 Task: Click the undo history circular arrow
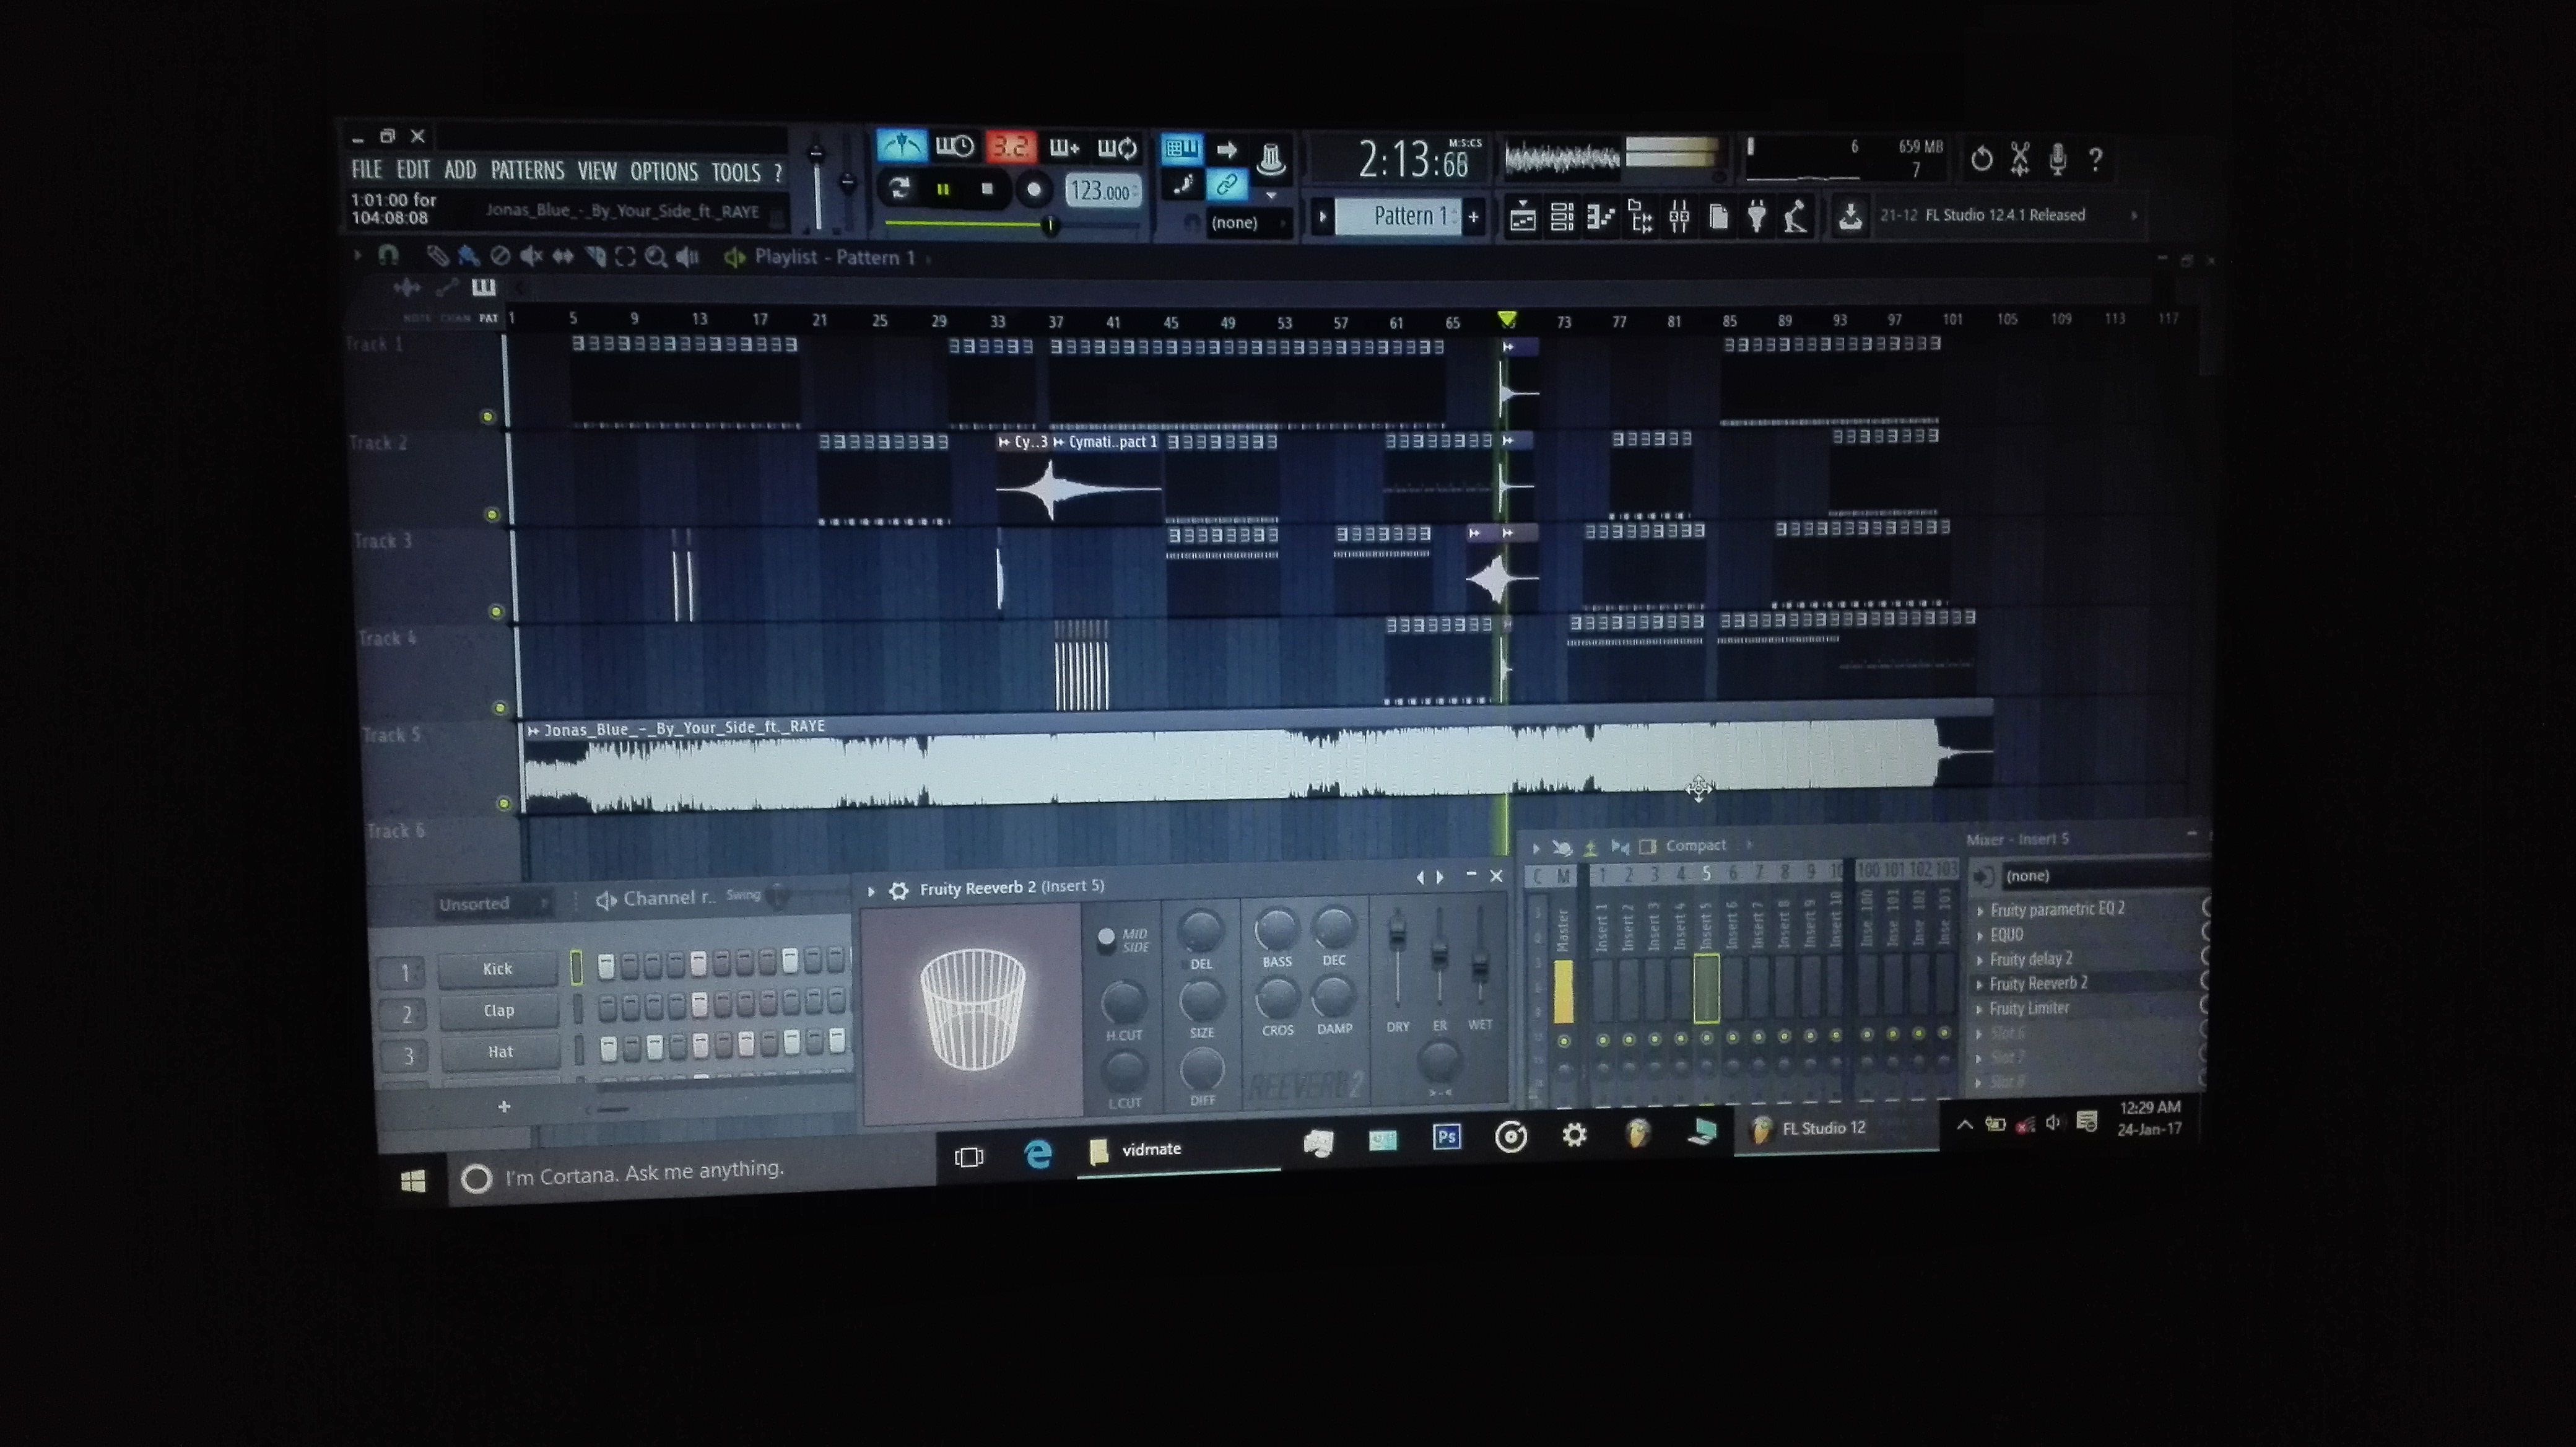[x=1981, y=159]
